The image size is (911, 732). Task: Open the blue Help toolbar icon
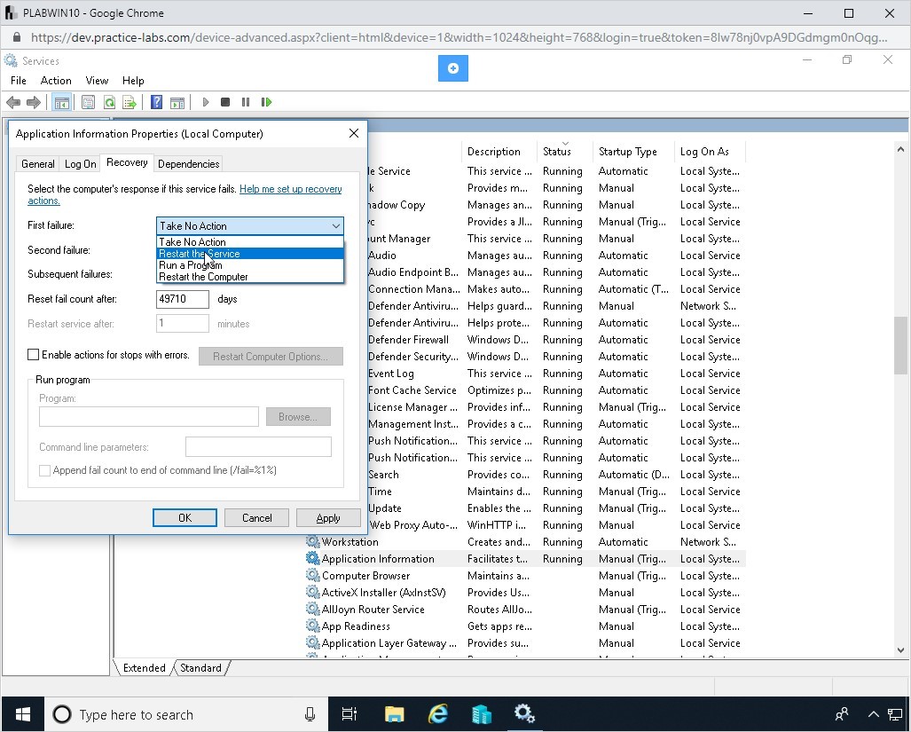click(156, 102)
